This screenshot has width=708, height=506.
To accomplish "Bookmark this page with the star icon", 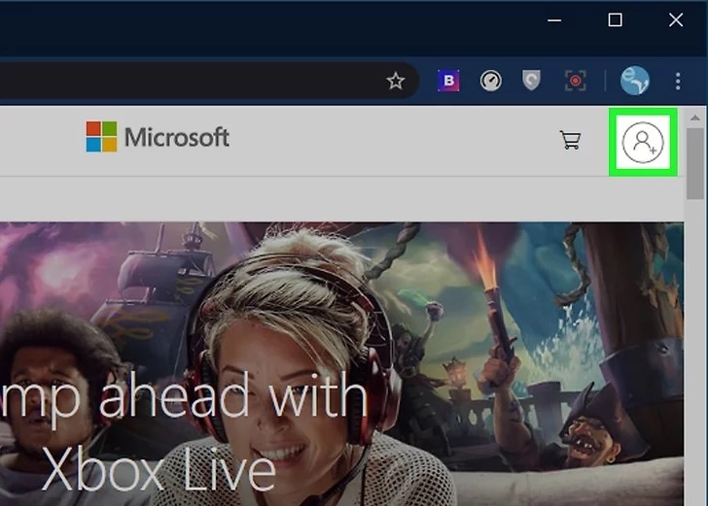I will [396, 82].
